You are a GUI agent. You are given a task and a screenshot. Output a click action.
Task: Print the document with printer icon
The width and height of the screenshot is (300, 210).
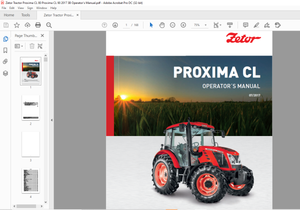click(38, 25)
